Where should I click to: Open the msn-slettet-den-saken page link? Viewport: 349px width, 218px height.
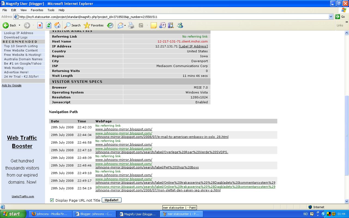pos(158,190)
